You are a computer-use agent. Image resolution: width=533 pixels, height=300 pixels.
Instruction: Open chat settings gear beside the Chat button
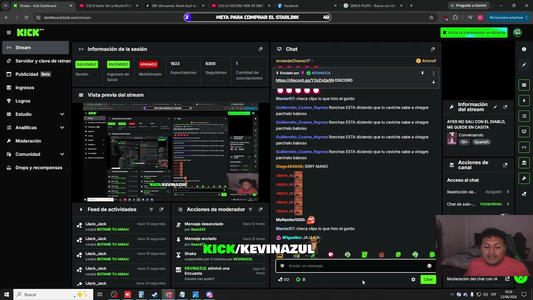pyautogui.click(x=413, y=280)
